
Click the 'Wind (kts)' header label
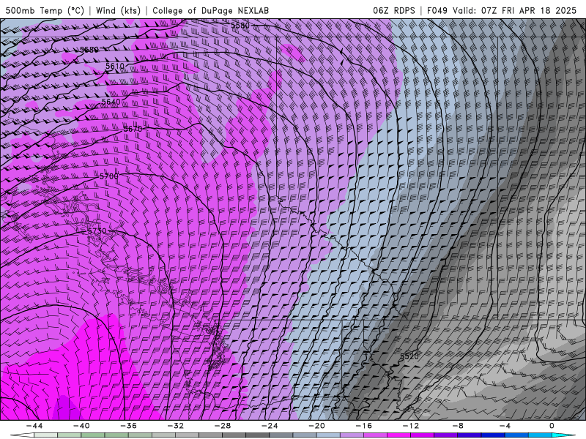coord(119,10)
